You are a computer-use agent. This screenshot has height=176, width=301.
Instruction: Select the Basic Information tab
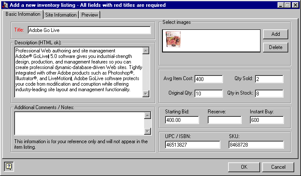[23, 14]
